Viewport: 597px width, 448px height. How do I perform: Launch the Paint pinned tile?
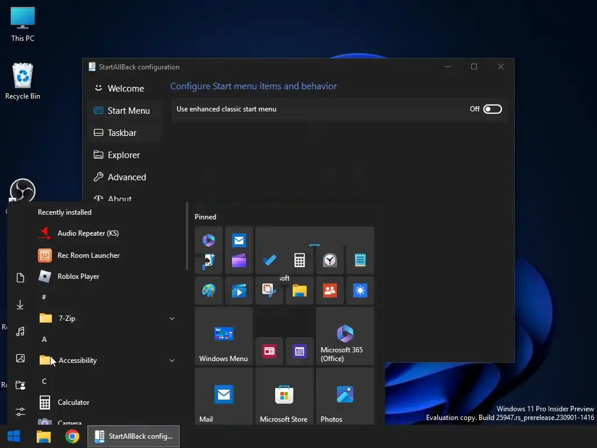point(209,290)
